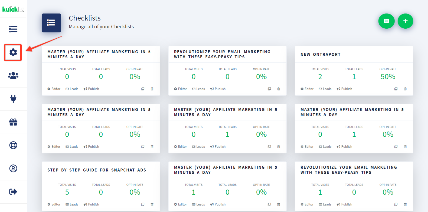Screen dimensions: 428x212
Task: Trash the Revolutionize Email card with 0 visits
Action: pos(279,89)
